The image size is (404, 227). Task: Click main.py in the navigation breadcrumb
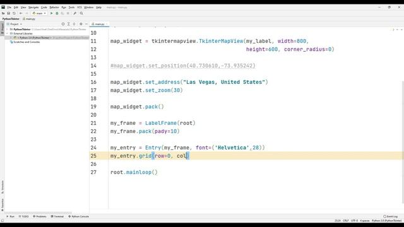point(29,19)
